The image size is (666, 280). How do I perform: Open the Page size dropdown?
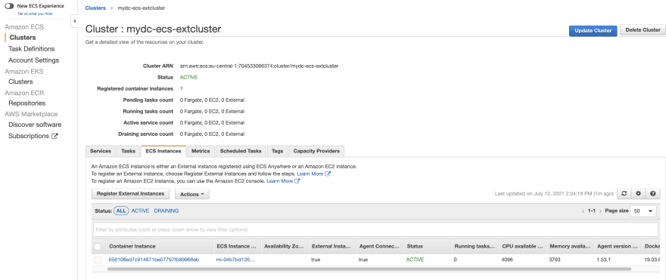(x=643, y=211)
